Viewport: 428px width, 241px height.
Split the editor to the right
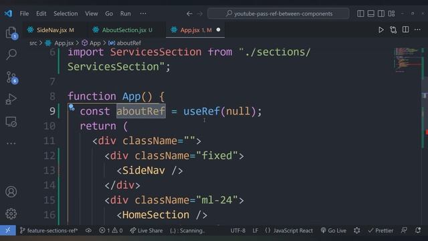pyautogui.click(x=406, y=29)
